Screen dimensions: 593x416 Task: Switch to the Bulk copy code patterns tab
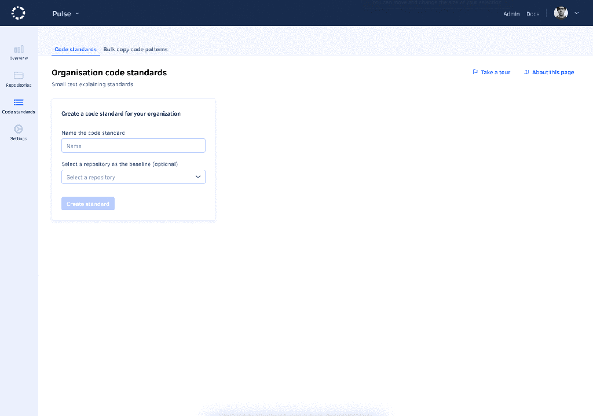[136, 49]
